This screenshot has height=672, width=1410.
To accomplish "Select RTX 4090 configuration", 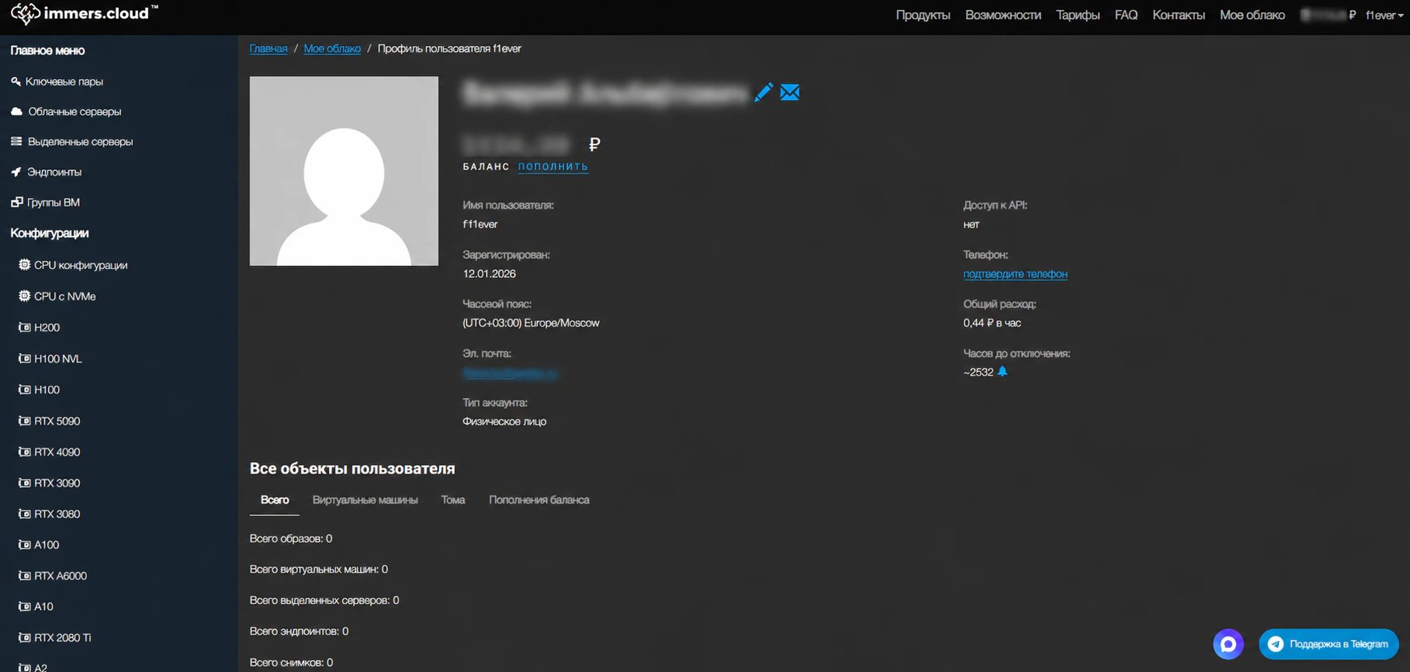I will pyautogui.click(x=50, y=452).
